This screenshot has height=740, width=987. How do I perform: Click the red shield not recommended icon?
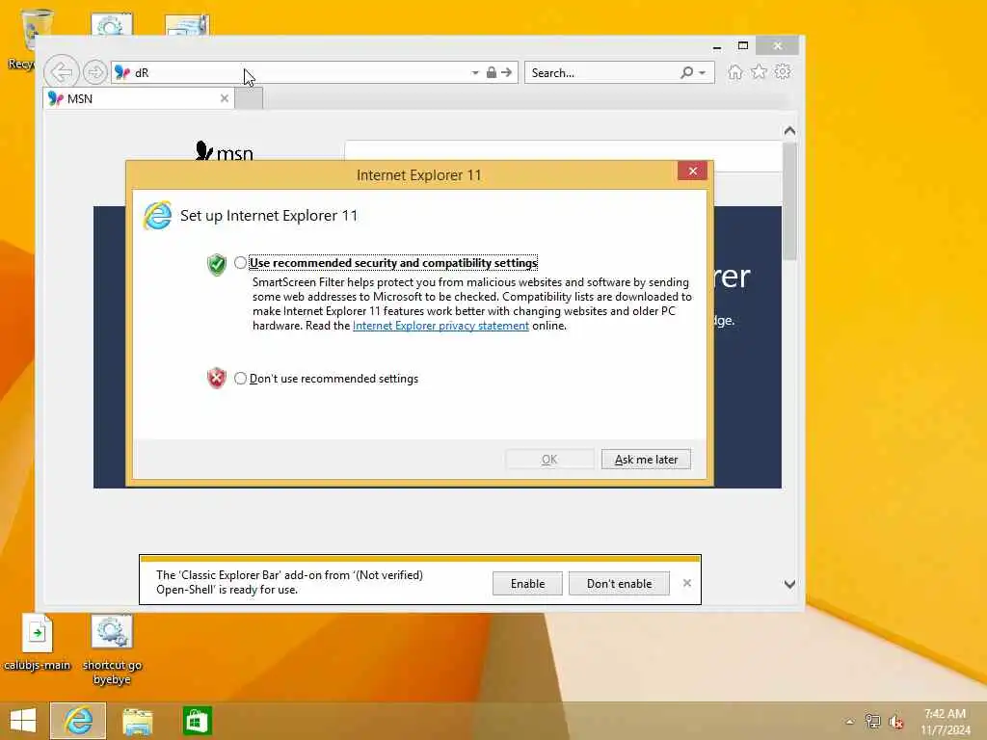[217, 378]
